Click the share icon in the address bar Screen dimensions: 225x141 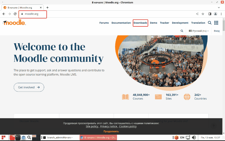(x=197, y=14)
